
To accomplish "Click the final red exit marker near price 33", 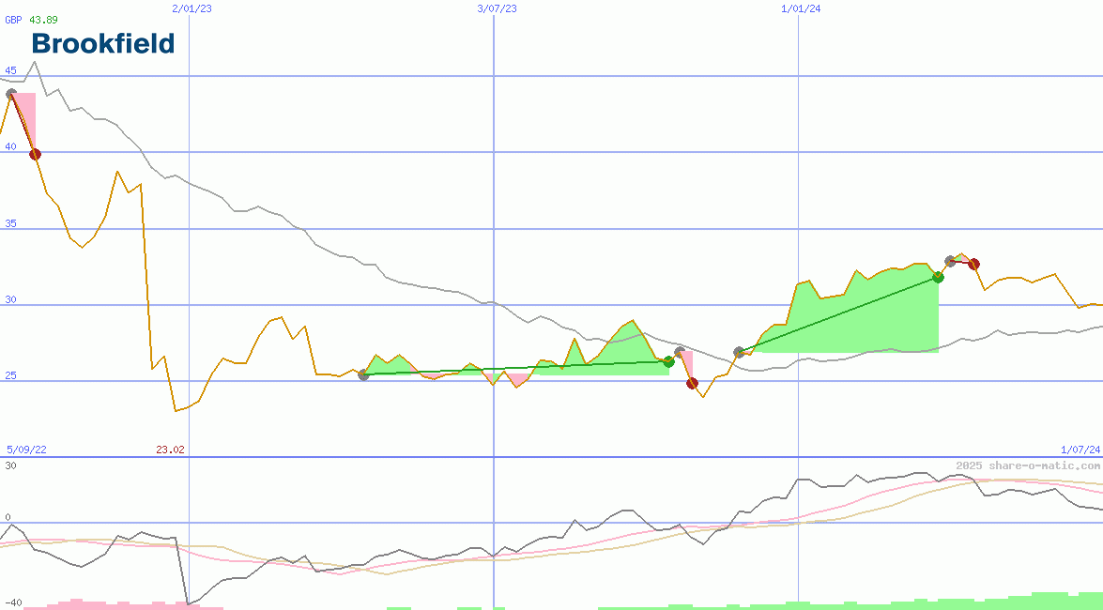I will (973, 265).
